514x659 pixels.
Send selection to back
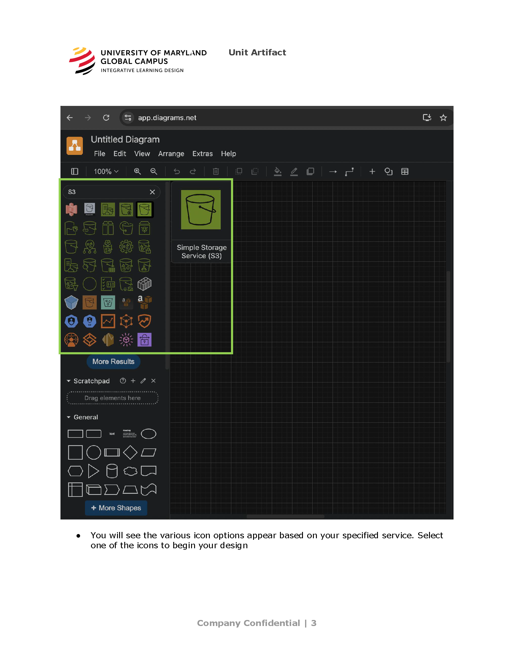coord(255,172)
